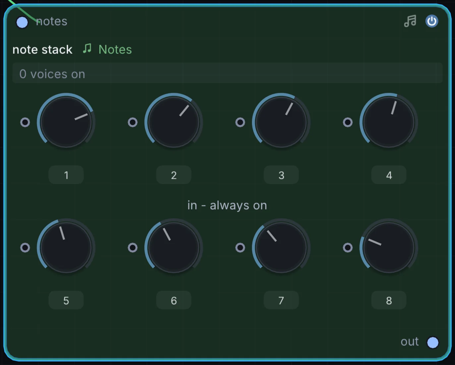Open the green Notes link
Screen dimensions: 455x365
(115, 49)
